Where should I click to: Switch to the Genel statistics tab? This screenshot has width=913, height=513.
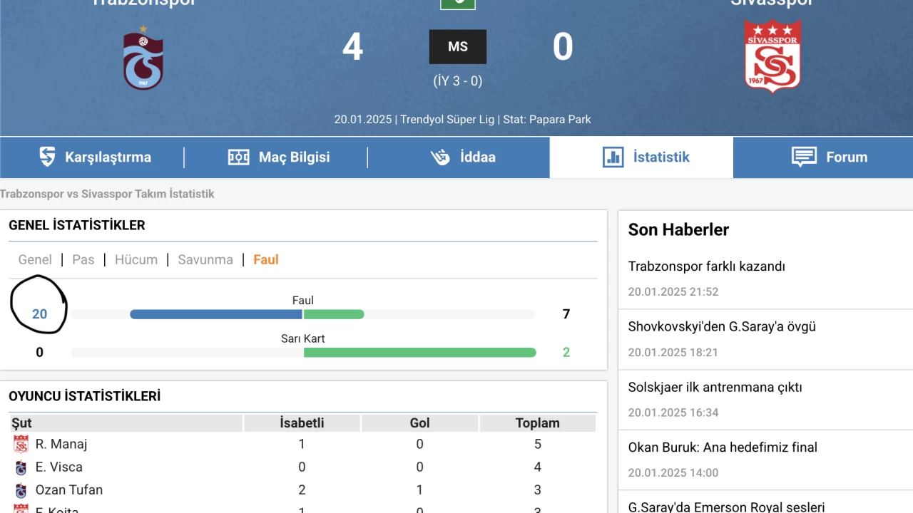35,259
